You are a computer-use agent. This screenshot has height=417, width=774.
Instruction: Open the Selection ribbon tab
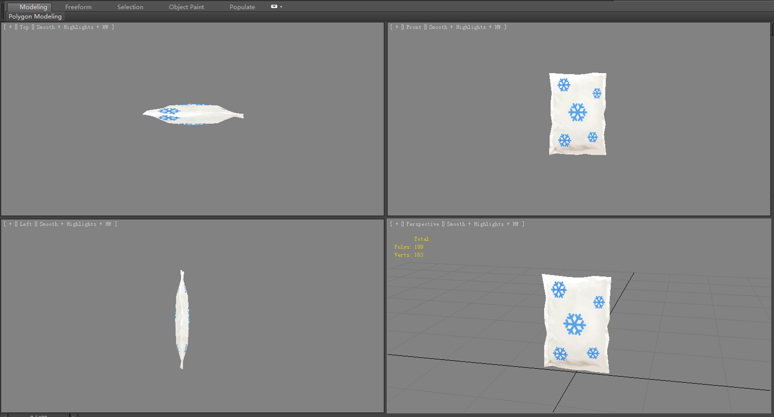pos(130,7)
